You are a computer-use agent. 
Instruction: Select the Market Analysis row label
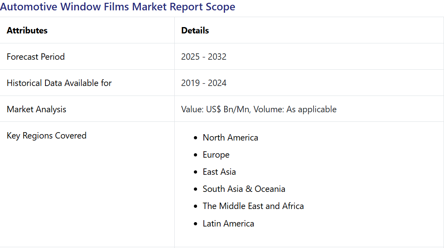36,109
